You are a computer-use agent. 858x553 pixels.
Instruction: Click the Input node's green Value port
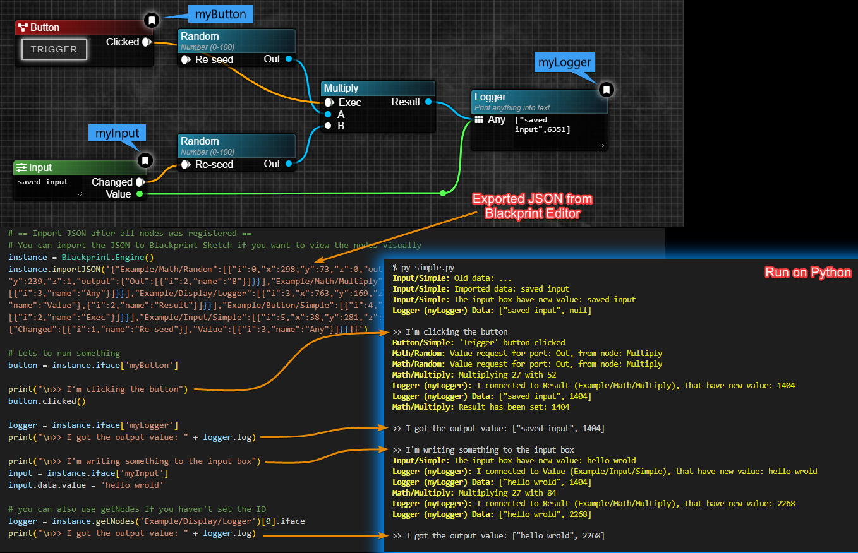(140, 194)
